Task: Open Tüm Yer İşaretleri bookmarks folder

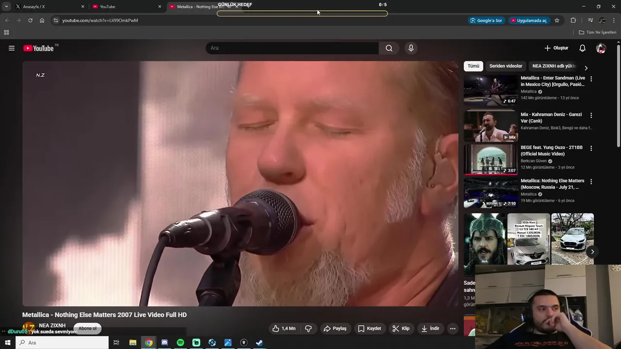Action: click(x=598, y=32)
